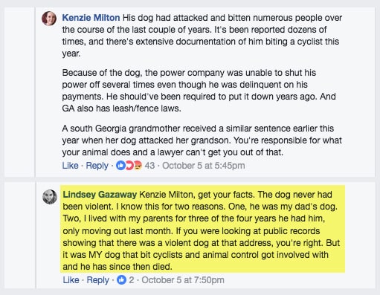This screenshot has width=380, height=295.
Task: Click the Lindsey Gazaway name link
Action: [x=100, y=195]
